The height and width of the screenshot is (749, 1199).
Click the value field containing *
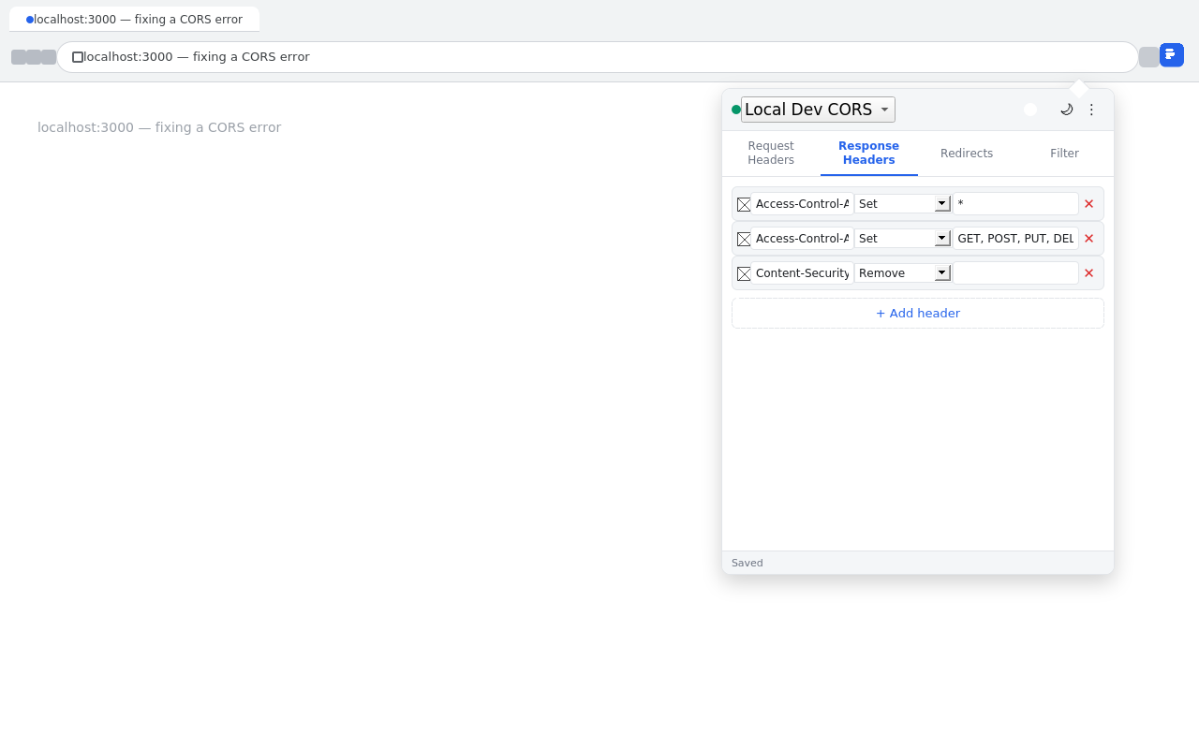1015,204
